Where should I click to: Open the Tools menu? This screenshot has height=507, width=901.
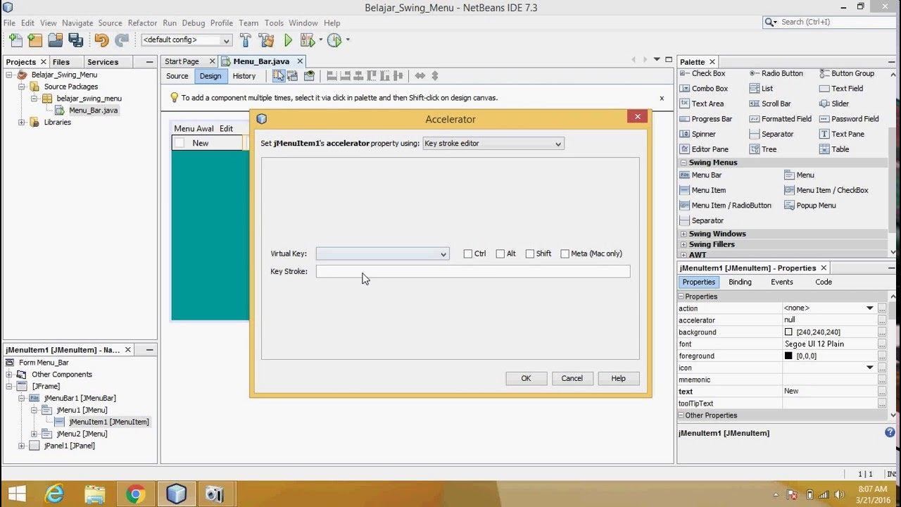274,23
